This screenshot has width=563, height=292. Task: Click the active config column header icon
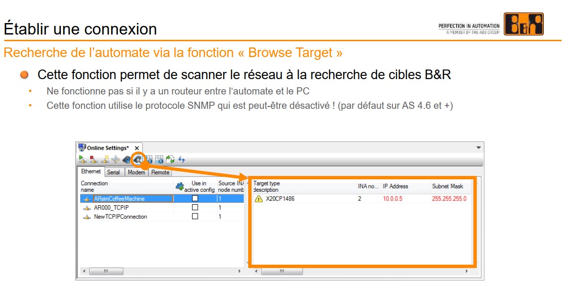(180, 186)
